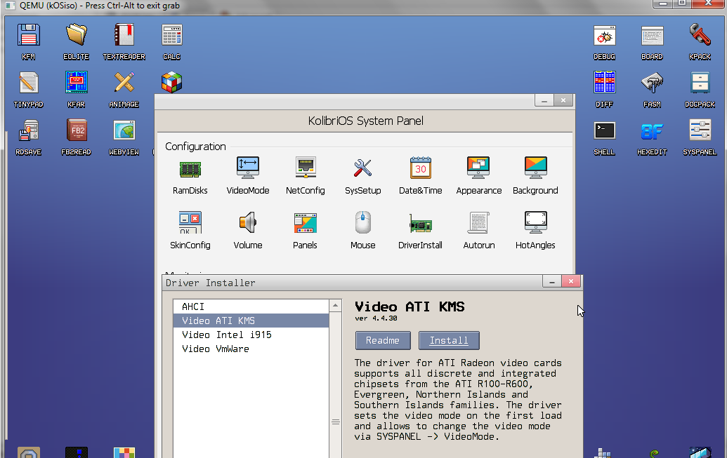
Task: Open VideoMode settings in System Panel
Action: click(x=247, y=169)
